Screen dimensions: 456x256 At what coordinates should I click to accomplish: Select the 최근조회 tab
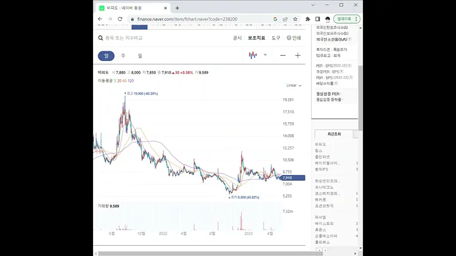(334, 134)
